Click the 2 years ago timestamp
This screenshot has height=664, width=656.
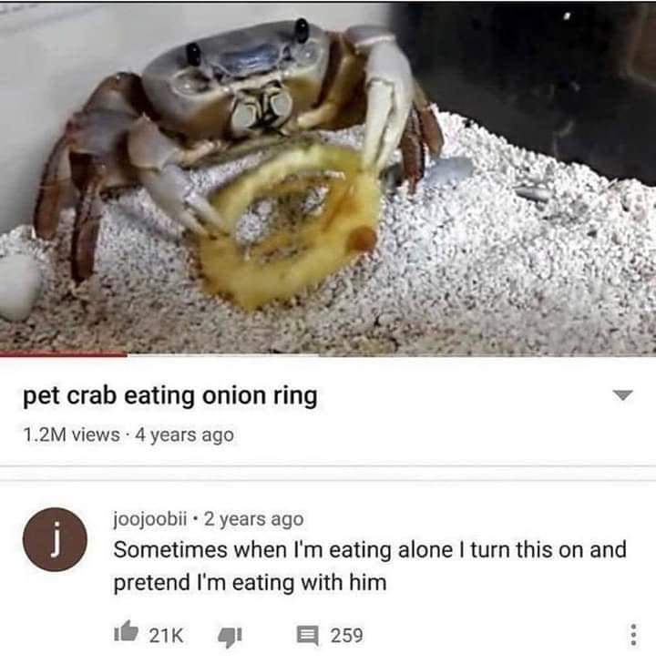tap(253, 519)
